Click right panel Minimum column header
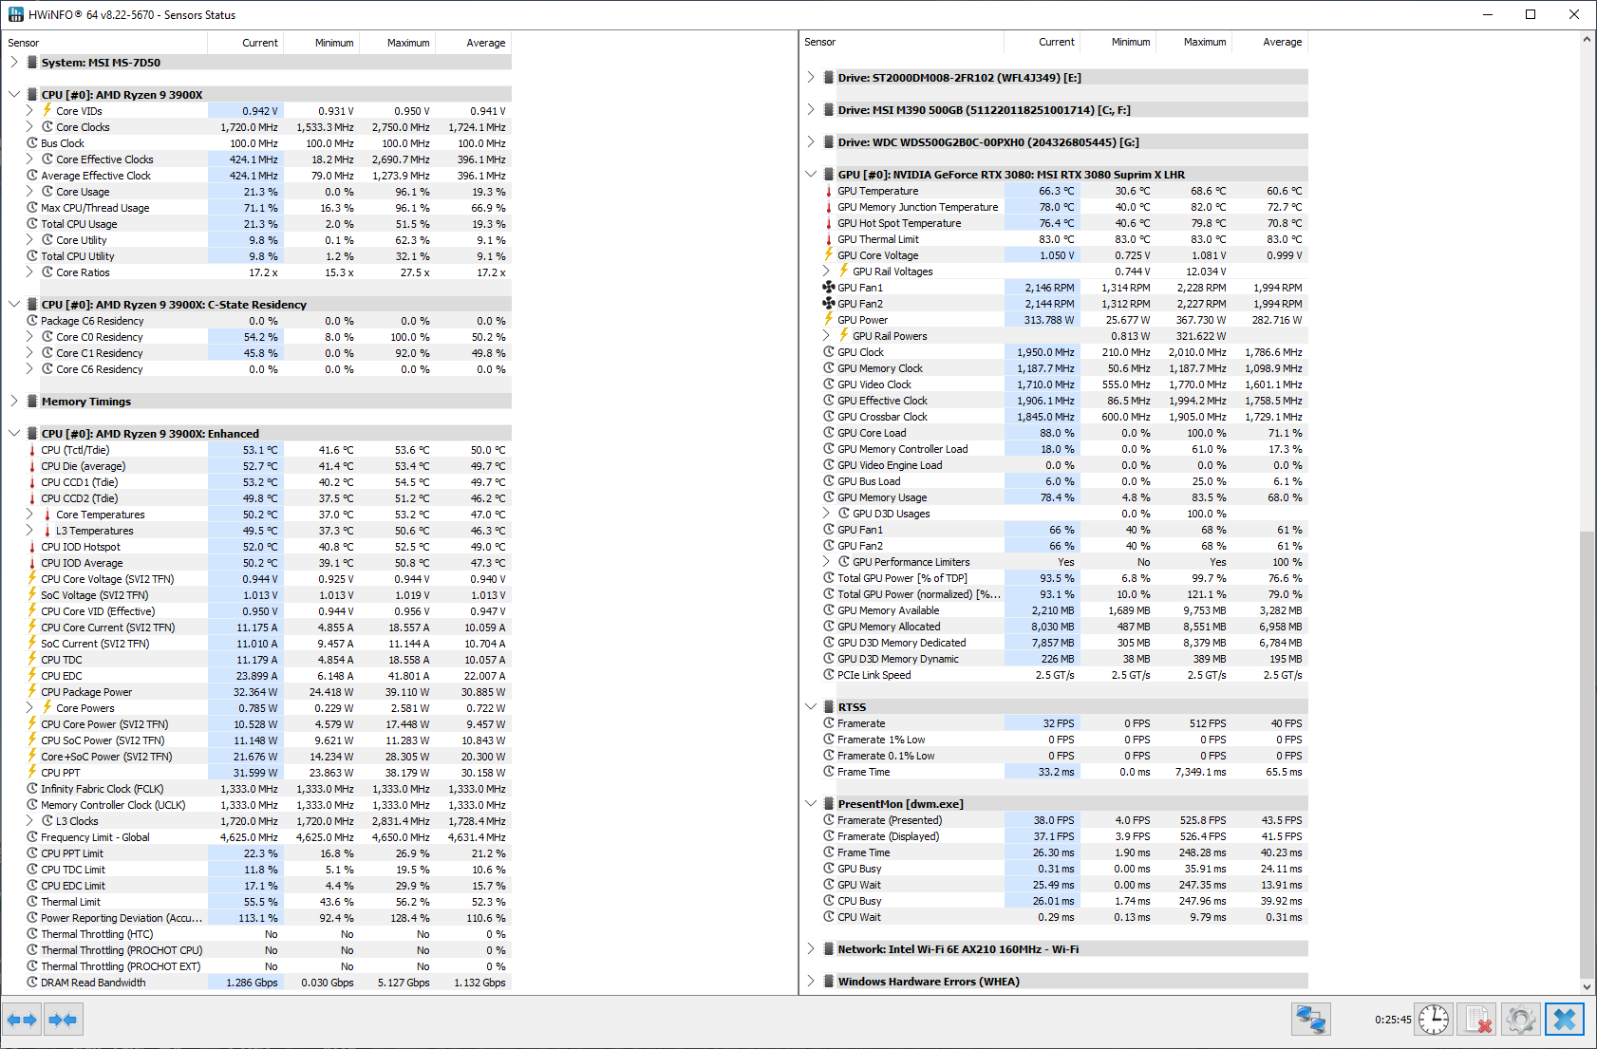This screenshot has height=1049, width=1597. pos(1118,42)
